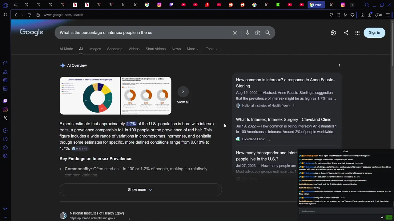394x221 pixels.
Task: Open options for National Institutes of Health source
Action: pyautogui.click(x=294, y=106)
